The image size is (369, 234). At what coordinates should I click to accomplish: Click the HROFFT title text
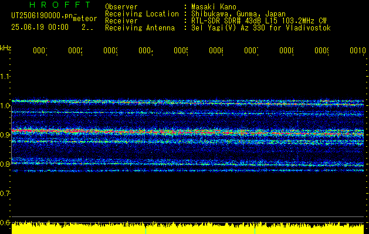[60, 5]
